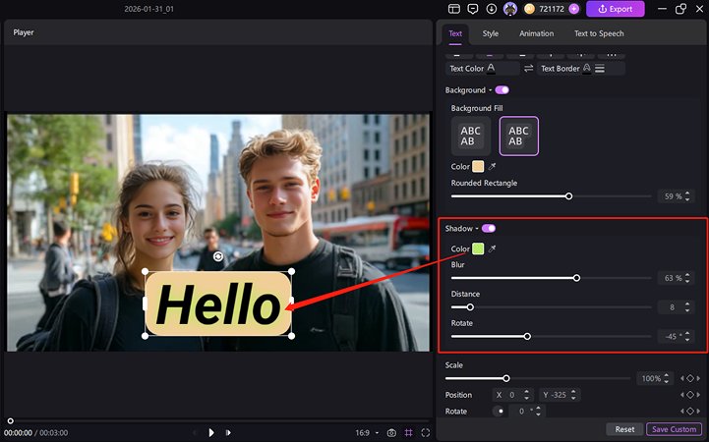
Task: Click the shadow Rotate -45 field
Action: tap(671, 336)
